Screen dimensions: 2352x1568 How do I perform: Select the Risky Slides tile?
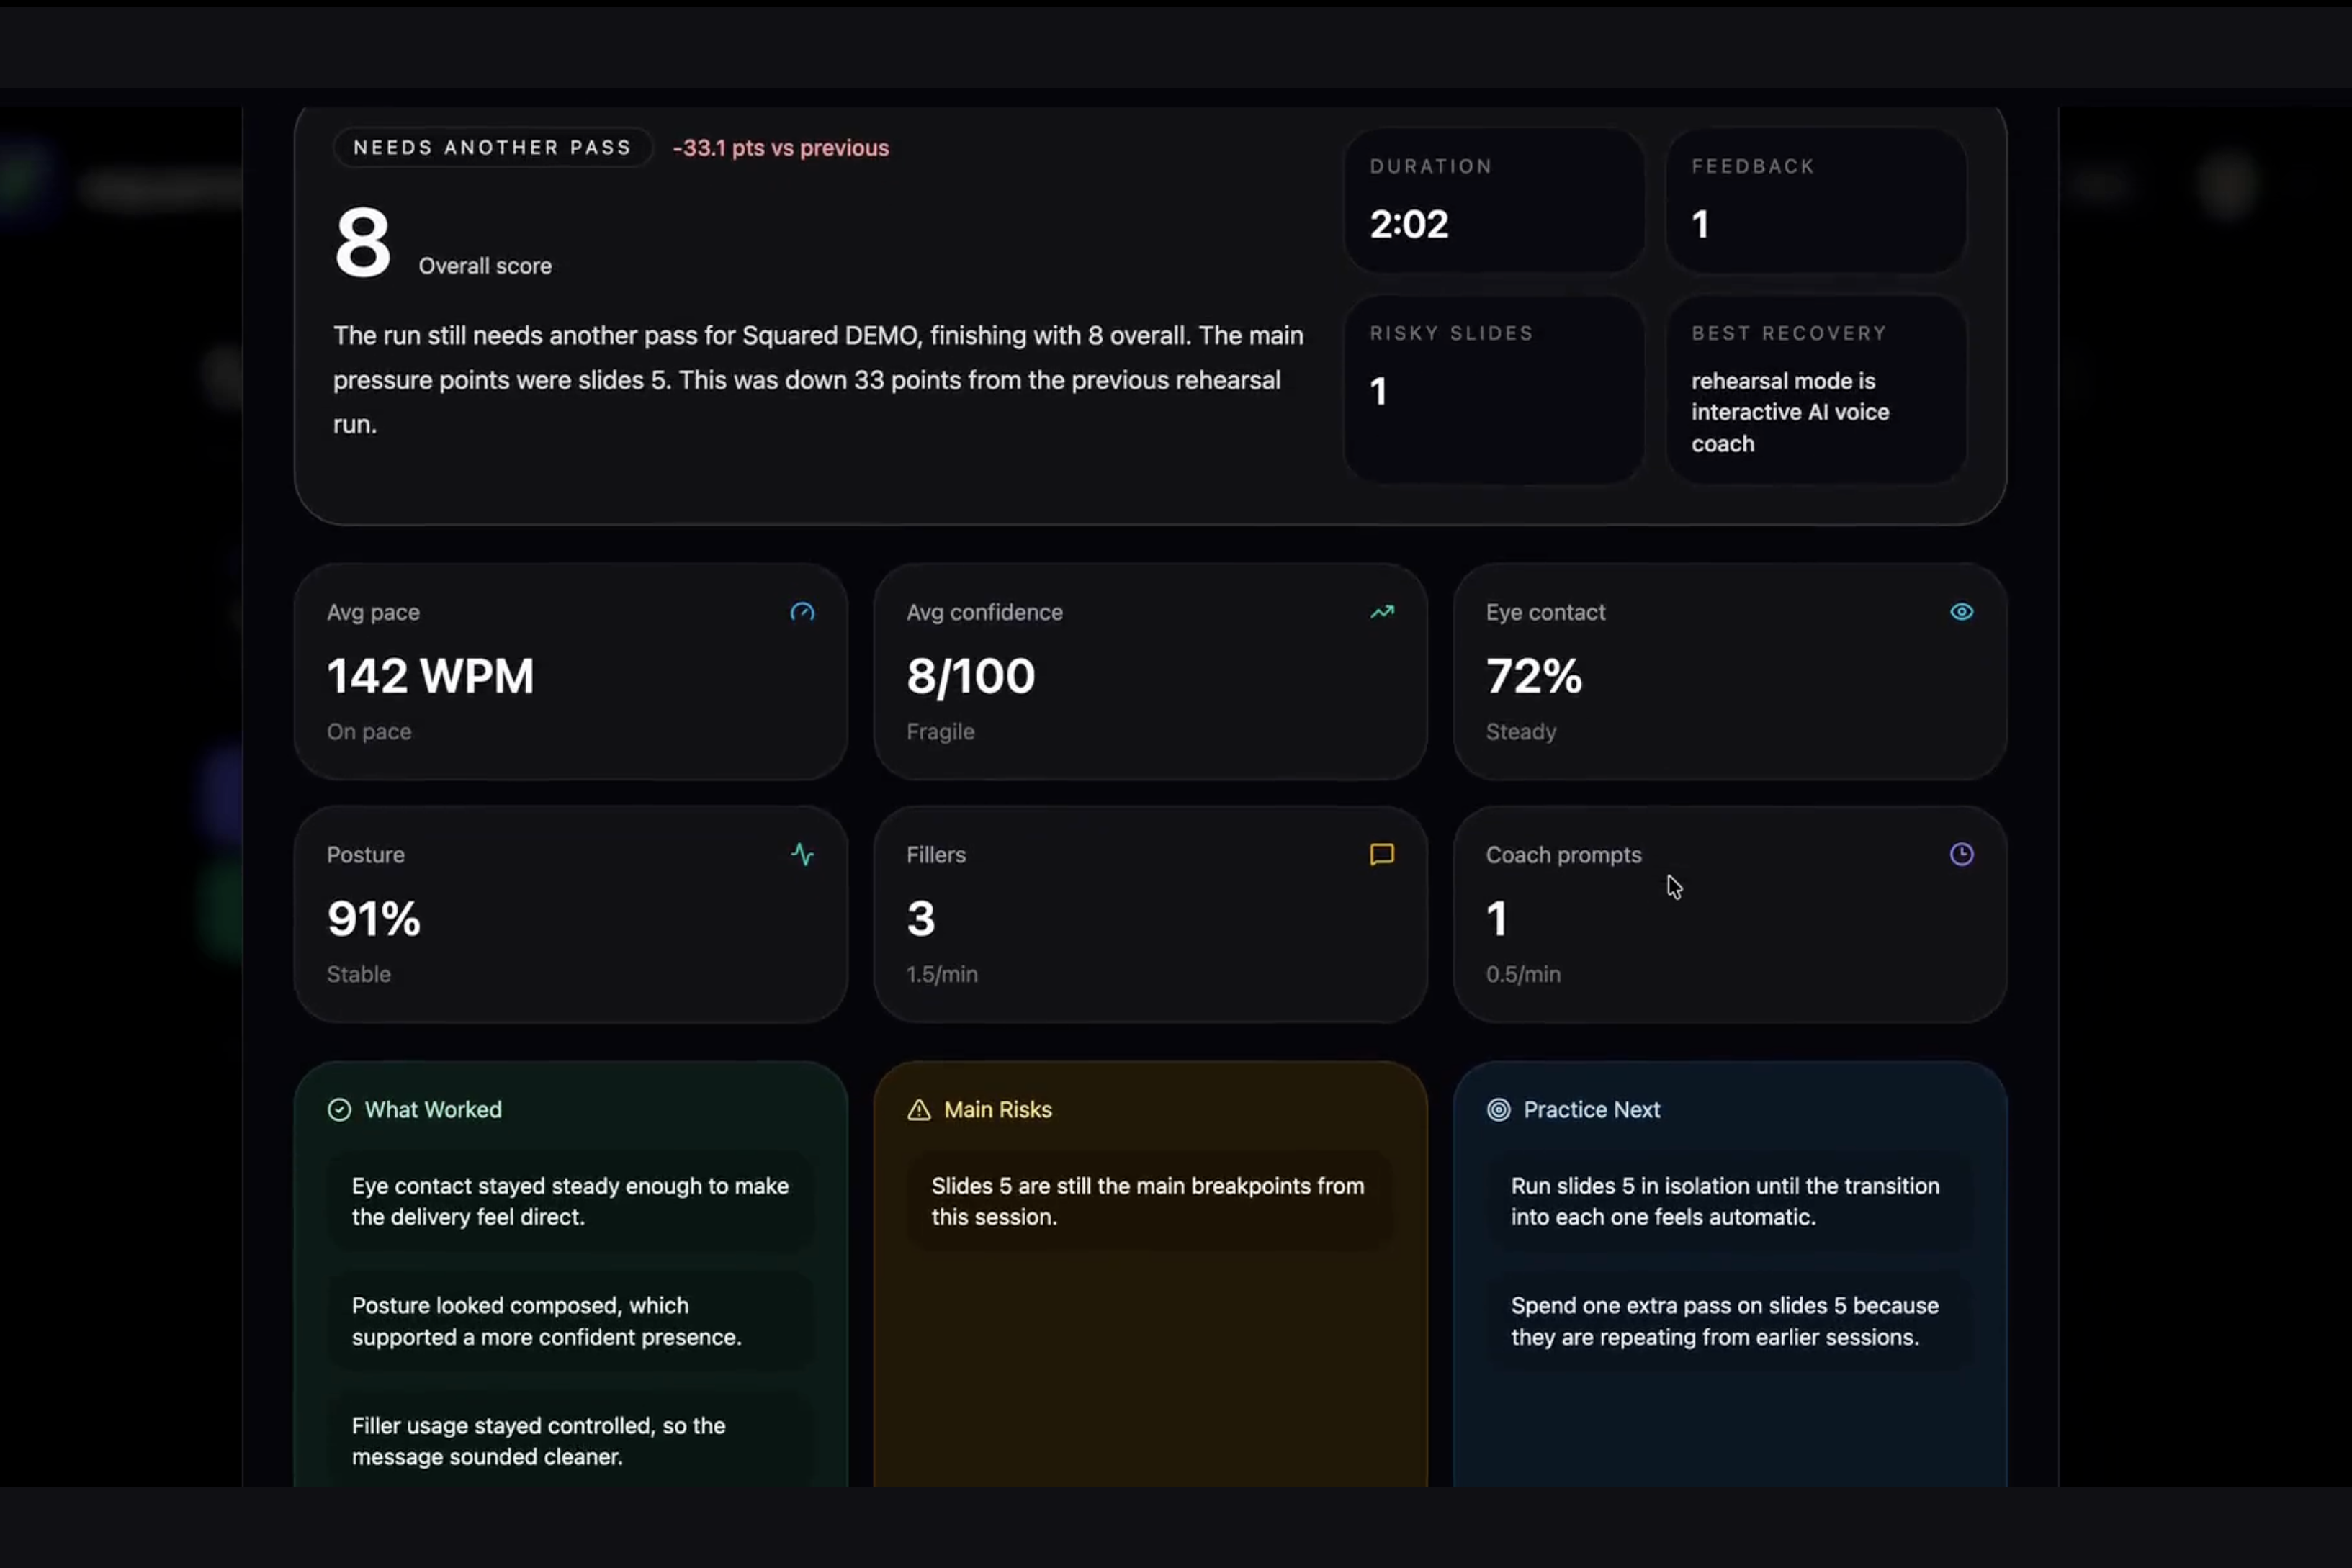[x=1494, y=390]
